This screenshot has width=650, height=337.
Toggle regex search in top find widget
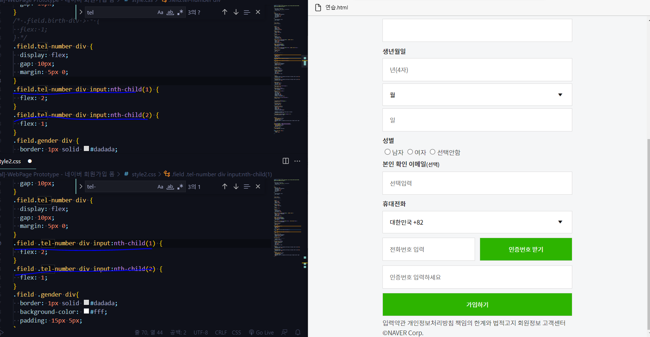pos(180,12)
